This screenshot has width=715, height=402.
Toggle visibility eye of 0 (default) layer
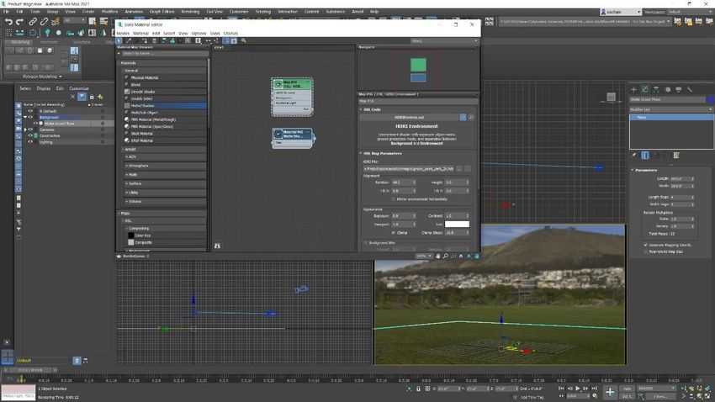pos(30,111)
